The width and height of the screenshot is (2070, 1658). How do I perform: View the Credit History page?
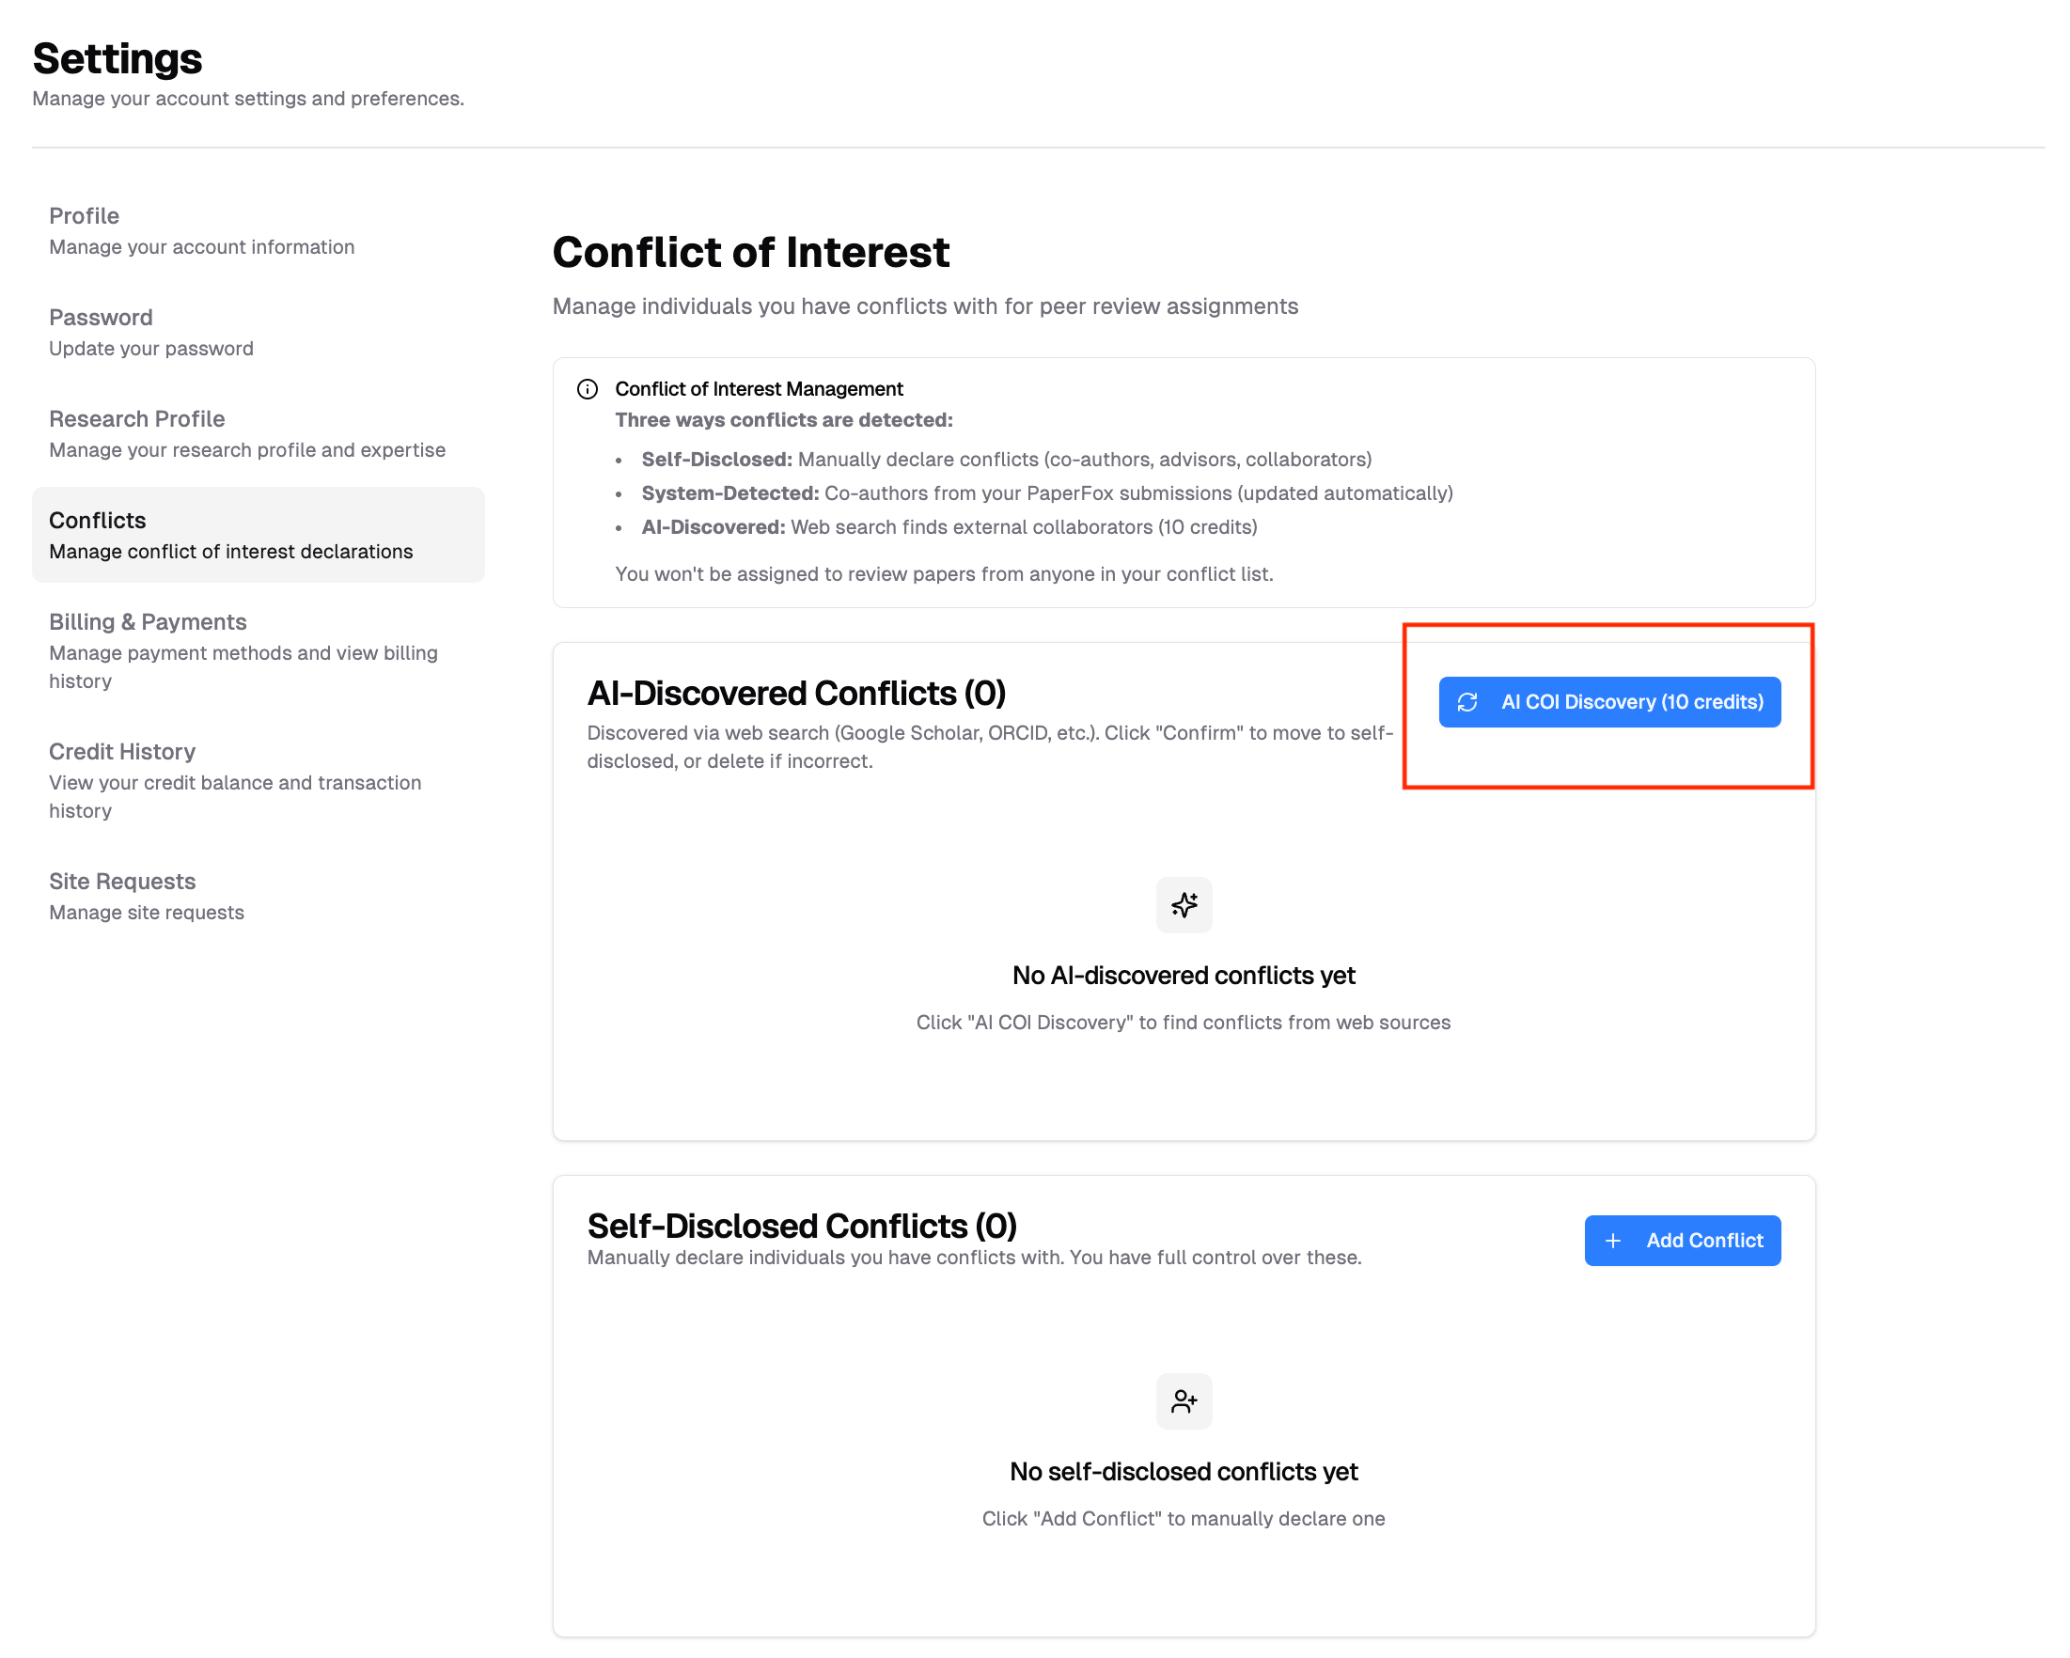click(122, 752)
